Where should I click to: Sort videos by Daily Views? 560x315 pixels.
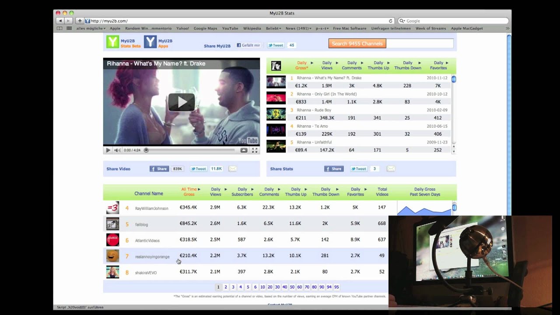(327, 65)
